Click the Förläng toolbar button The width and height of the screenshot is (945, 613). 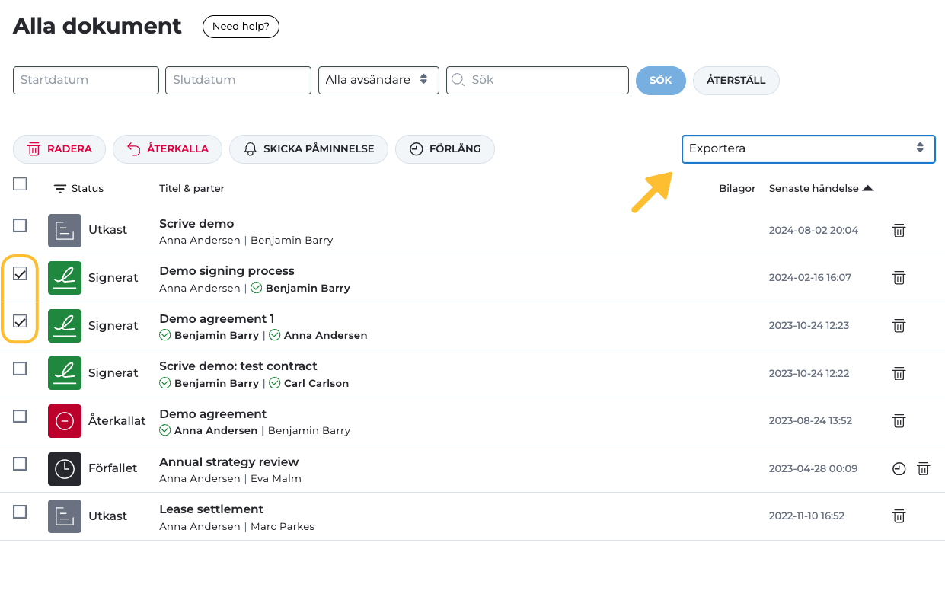click(445, 149)
